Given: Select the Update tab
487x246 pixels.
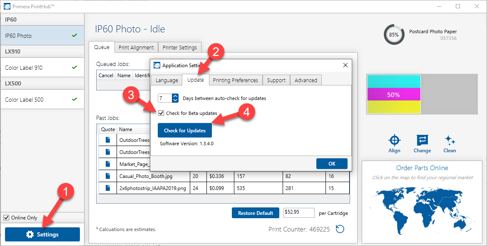Looking at the screenshot, I should tap(195, 80).
